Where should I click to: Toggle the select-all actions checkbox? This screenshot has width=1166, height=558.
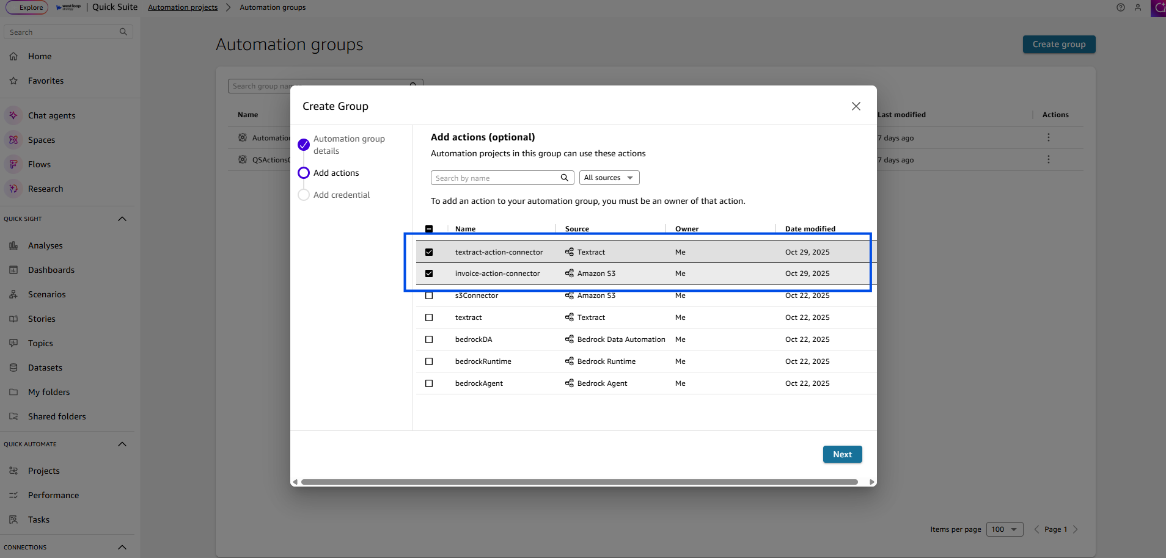coord(429,229)
